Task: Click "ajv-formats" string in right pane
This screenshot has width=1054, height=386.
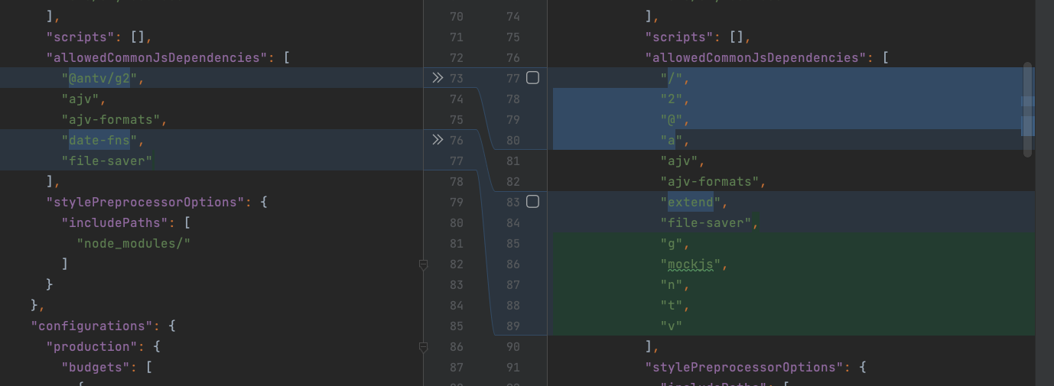Action: pos(710,181)
